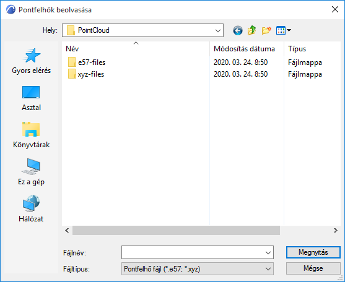
Task: Click Fájlmappa type in e57-files row
Action: coord(305,62)
